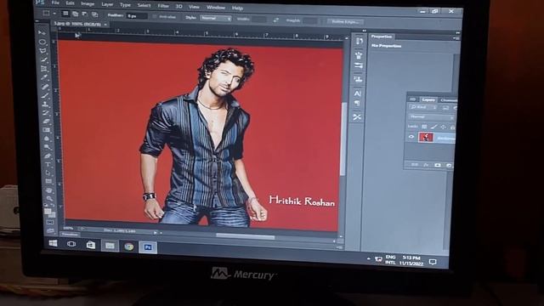Toggle Lock position icon
The height and width of the screenshot is (306, 544).
pyautogui.click(x=443, y=127)
